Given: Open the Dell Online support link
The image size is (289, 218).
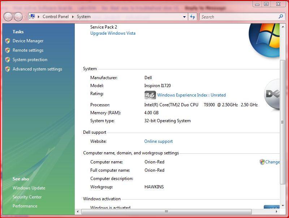Looking at the screenshot, I should tap(158, 141).
